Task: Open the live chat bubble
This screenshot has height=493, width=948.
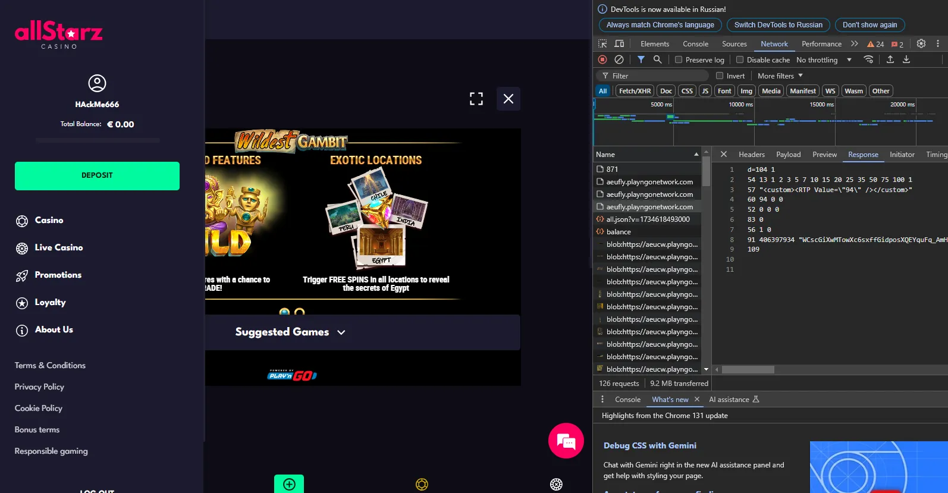Action: (x=566, y=441)
